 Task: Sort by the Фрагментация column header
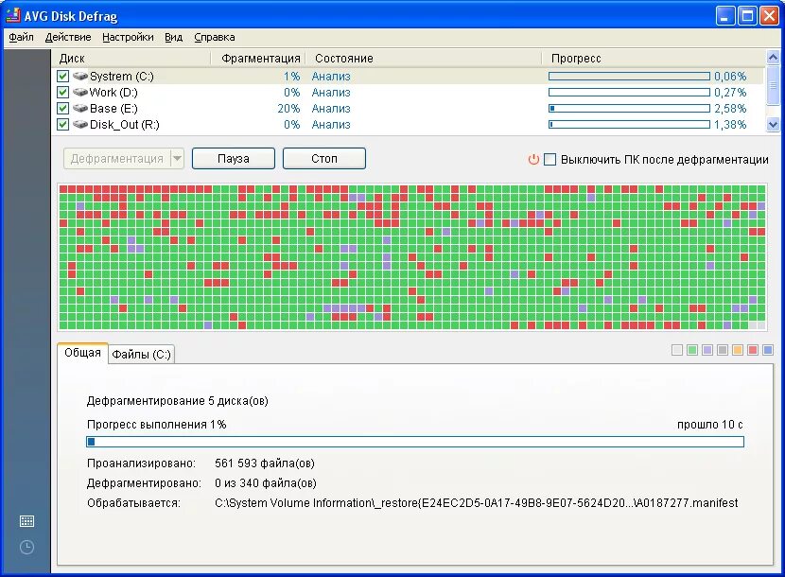pos(258,58)
